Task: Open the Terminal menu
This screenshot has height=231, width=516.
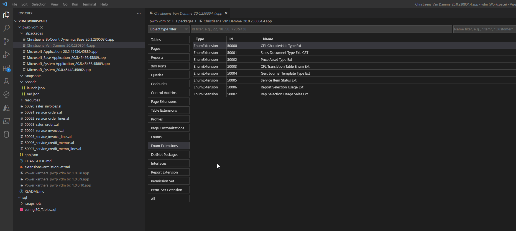Action: pos(89,4)
